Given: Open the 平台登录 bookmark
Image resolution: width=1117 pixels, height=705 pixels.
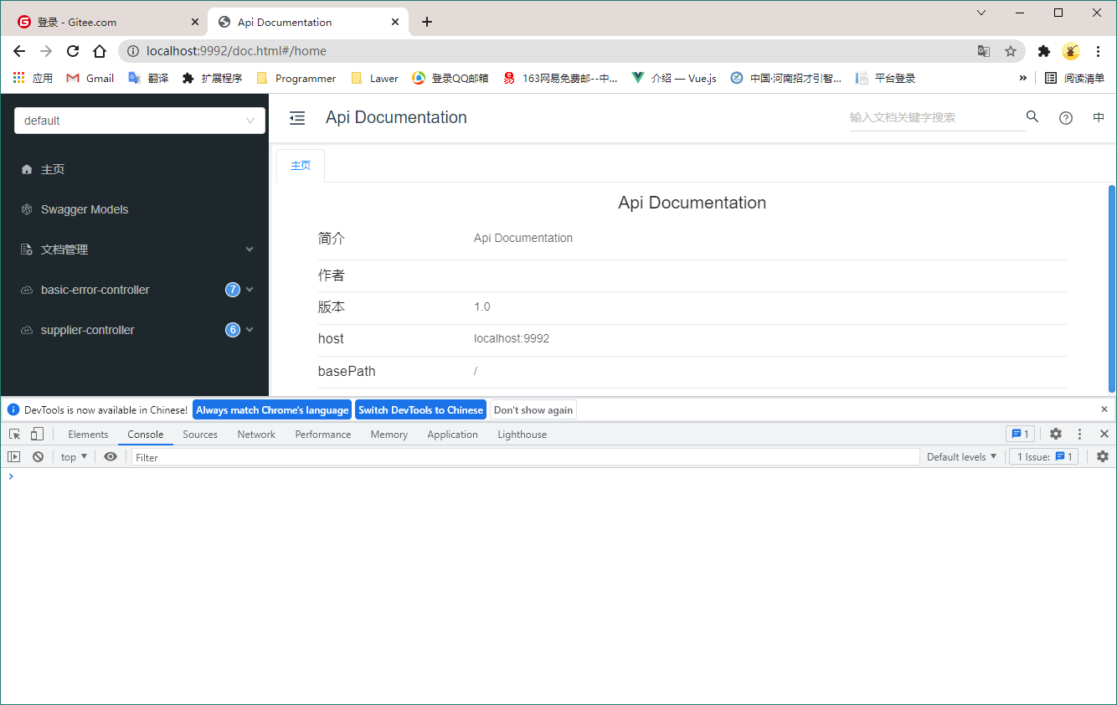Looking at the screenshot, I should coord(885,78).
